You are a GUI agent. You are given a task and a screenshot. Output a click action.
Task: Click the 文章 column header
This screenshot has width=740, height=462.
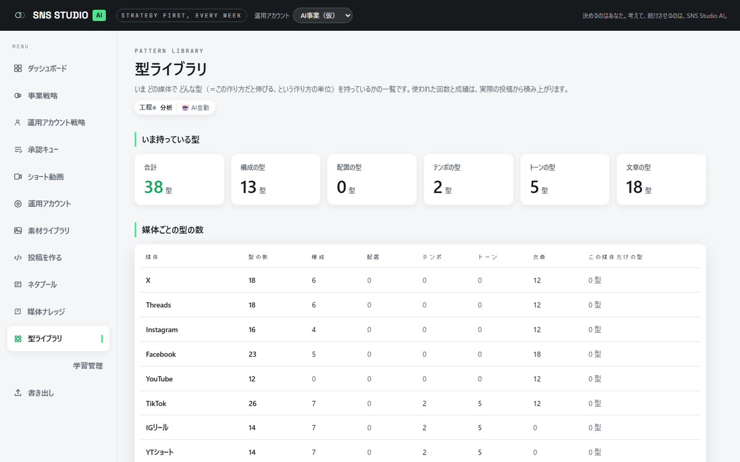tap(540, 256)
